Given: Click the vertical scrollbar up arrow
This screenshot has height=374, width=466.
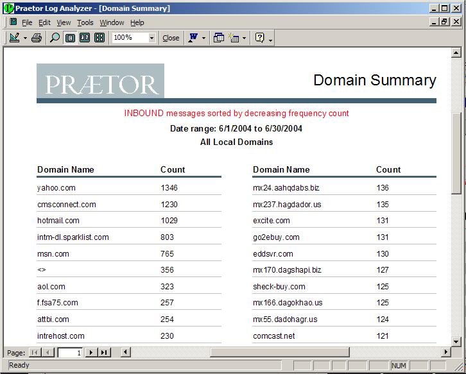Looking at the screenshot, I should 456,53.
